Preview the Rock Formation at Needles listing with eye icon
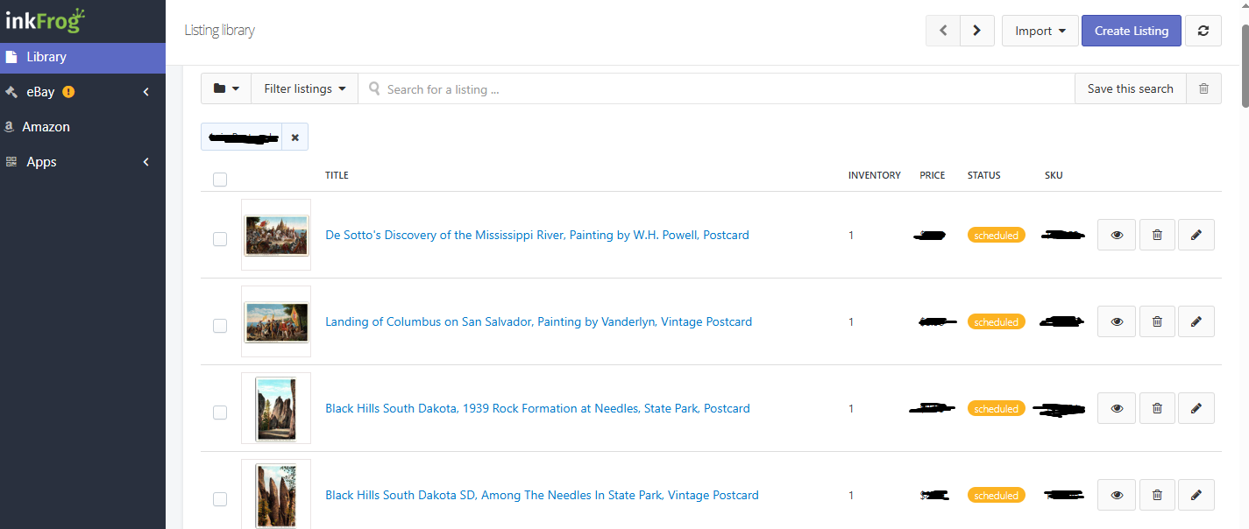This screenshot has height=529, width=1249. (1116, 408)
